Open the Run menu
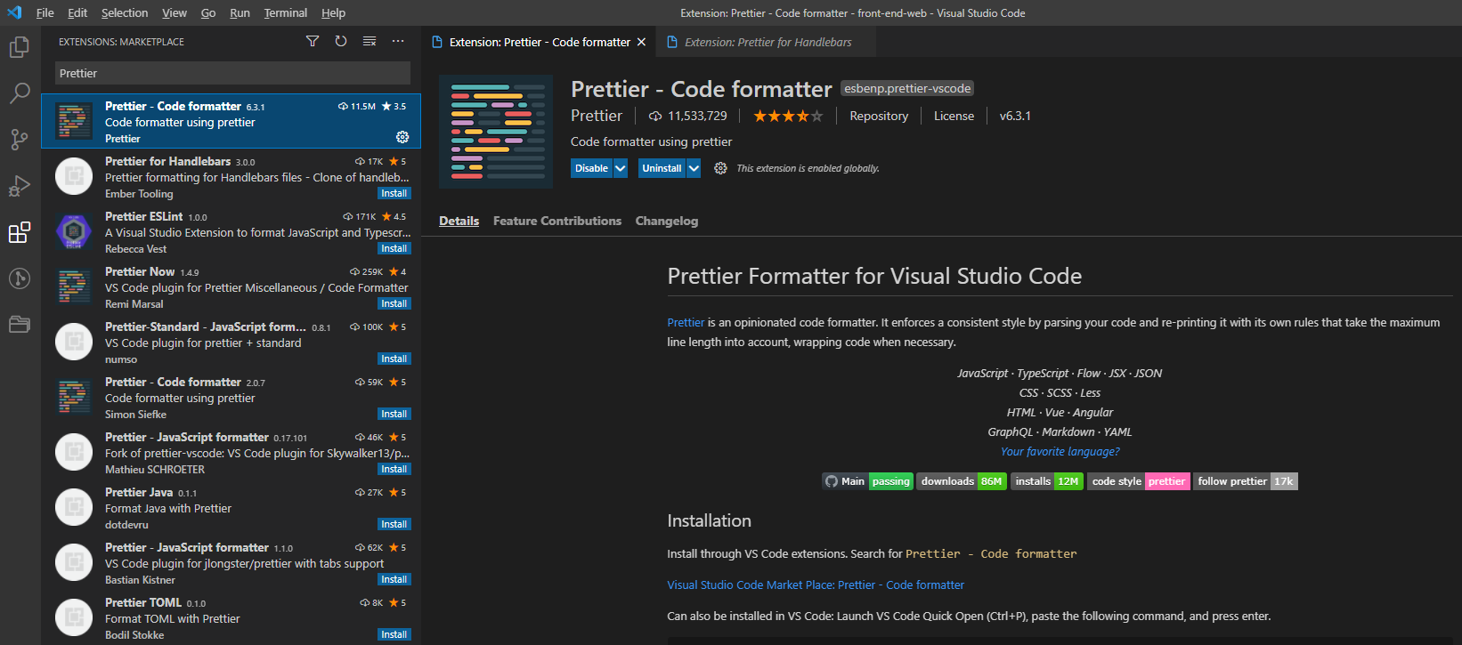1462x645 pixels. 240,12
